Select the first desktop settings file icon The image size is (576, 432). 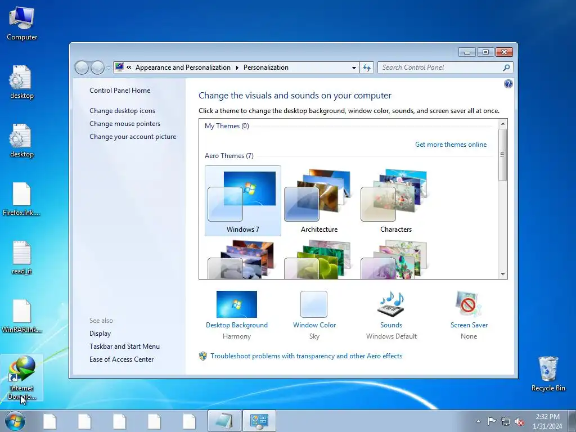[22, 82]
